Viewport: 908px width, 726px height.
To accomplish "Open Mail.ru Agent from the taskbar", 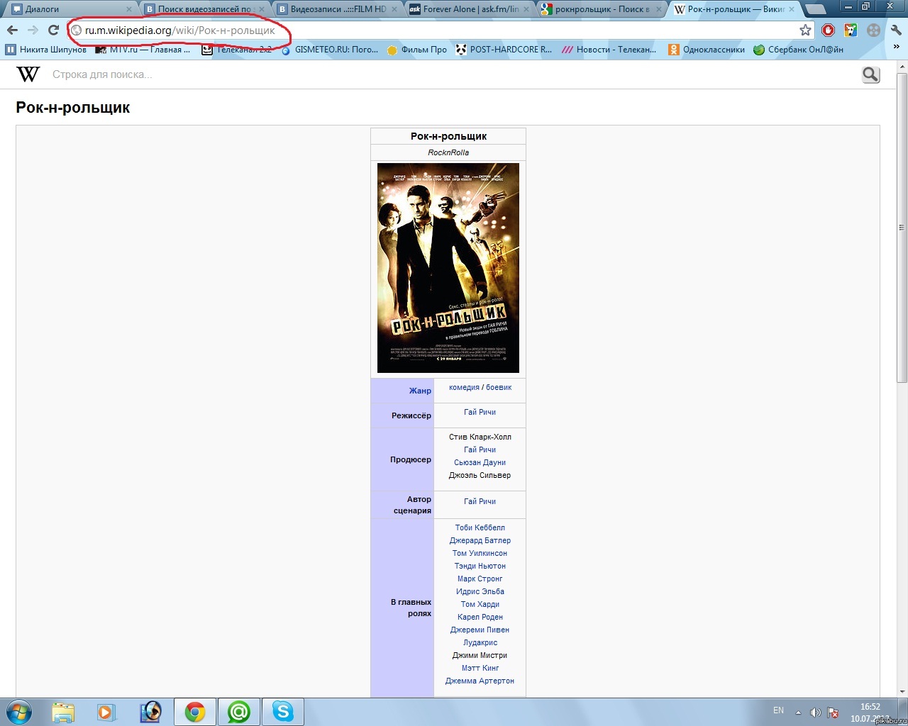I will (239, 712).
